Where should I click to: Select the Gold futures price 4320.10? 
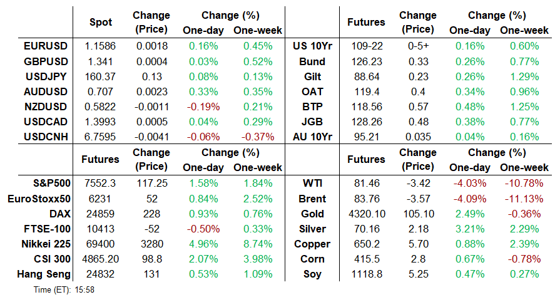click(366, 214)
